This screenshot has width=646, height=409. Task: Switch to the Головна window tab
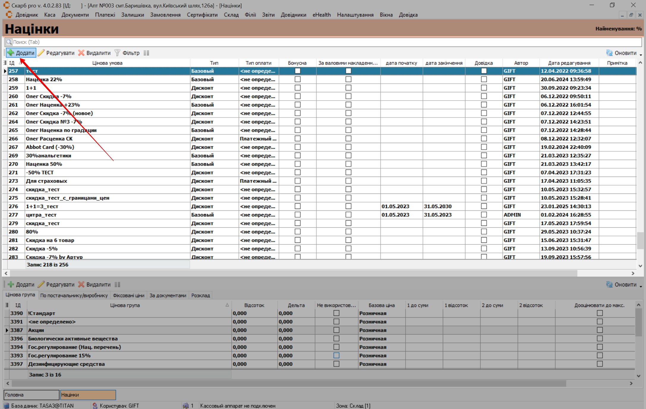pos(31,395)
